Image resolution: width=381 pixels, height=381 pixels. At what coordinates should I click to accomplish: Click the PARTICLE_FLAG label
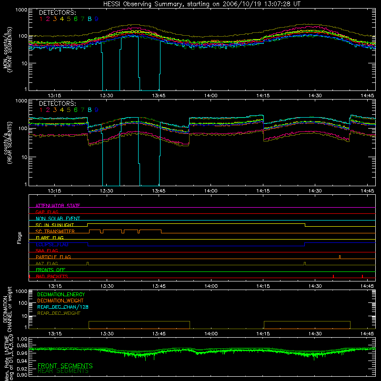tap(53, 257)
